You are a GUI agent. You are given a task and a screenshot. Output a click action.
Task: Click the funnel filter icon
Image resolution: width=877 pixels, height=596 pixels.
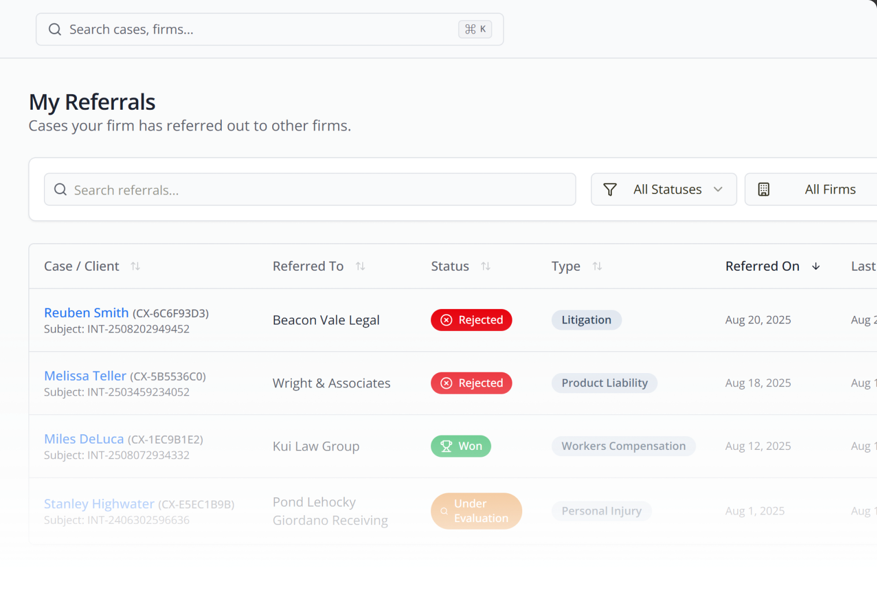pyautogui.click(x=610, y=189)
